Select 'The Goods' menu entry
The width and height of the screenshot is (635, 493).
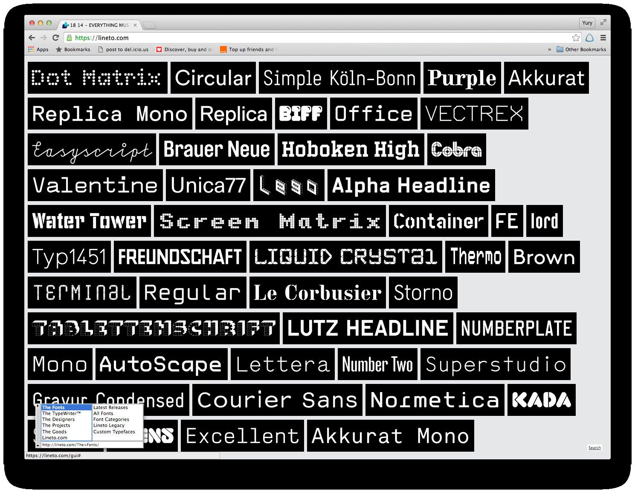click(x=67, y=432)
